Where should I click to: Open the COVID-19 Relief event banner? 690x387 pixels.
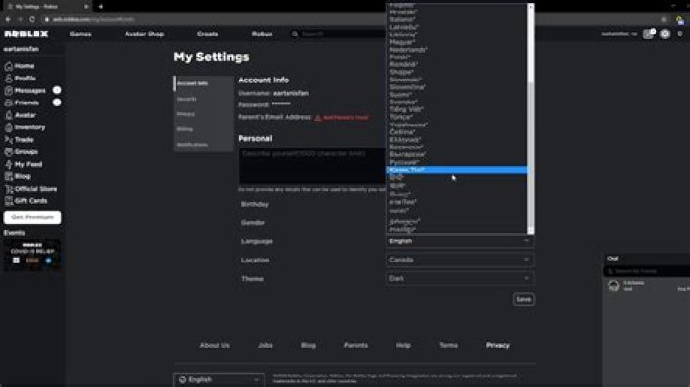coord(33,255)
